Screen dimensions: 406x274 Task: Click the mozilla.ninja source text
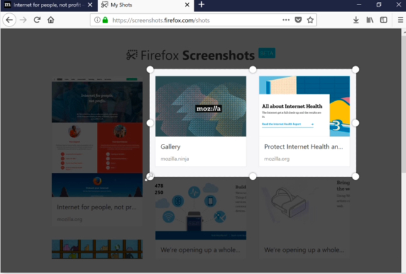[175, 159]
